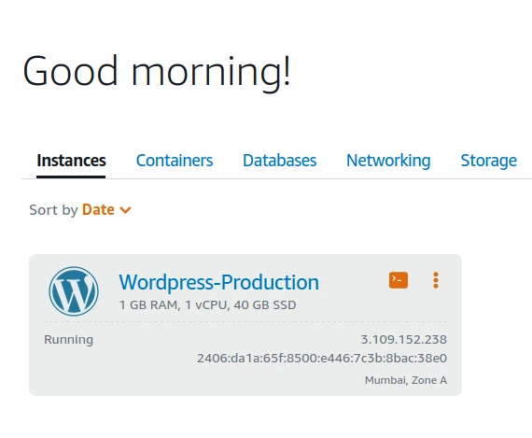Screen dimensions: 532x438
Task: Click the WordPress logo on the instance card
Action: tap(74, 291)
